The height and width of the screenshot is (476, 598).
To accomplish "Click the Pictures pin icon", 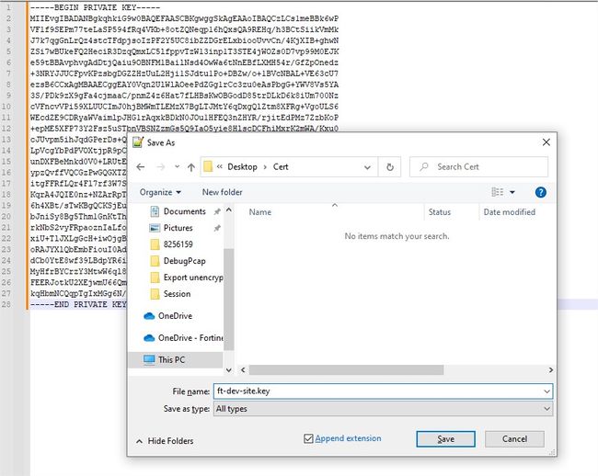I will pos(217,228).
